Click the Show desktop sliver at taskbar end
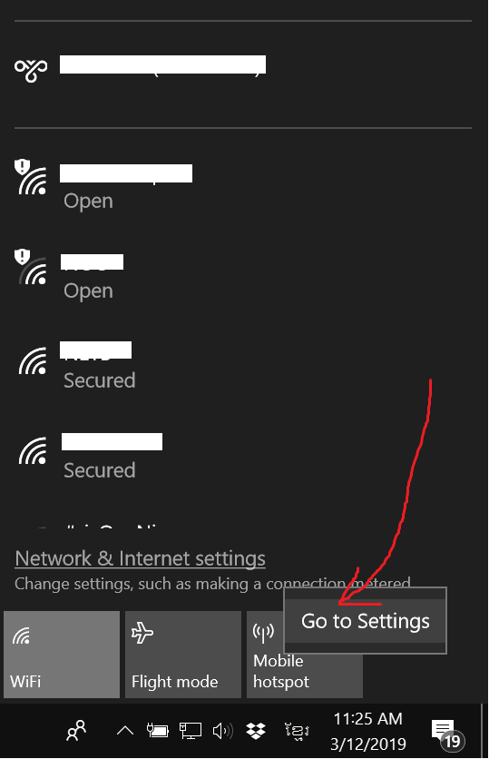The height and width of the screenshot is (759, 489). click(x=483, y=731)
